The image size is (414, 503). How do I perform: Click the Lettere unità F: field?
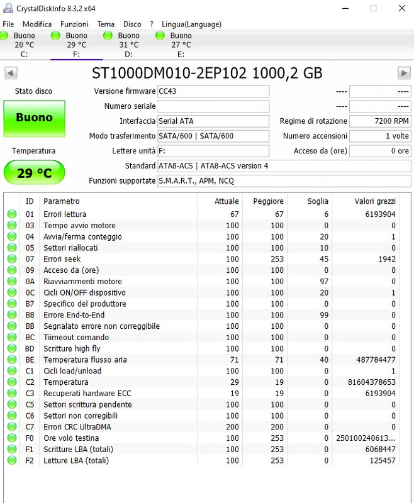coord(213,151)
